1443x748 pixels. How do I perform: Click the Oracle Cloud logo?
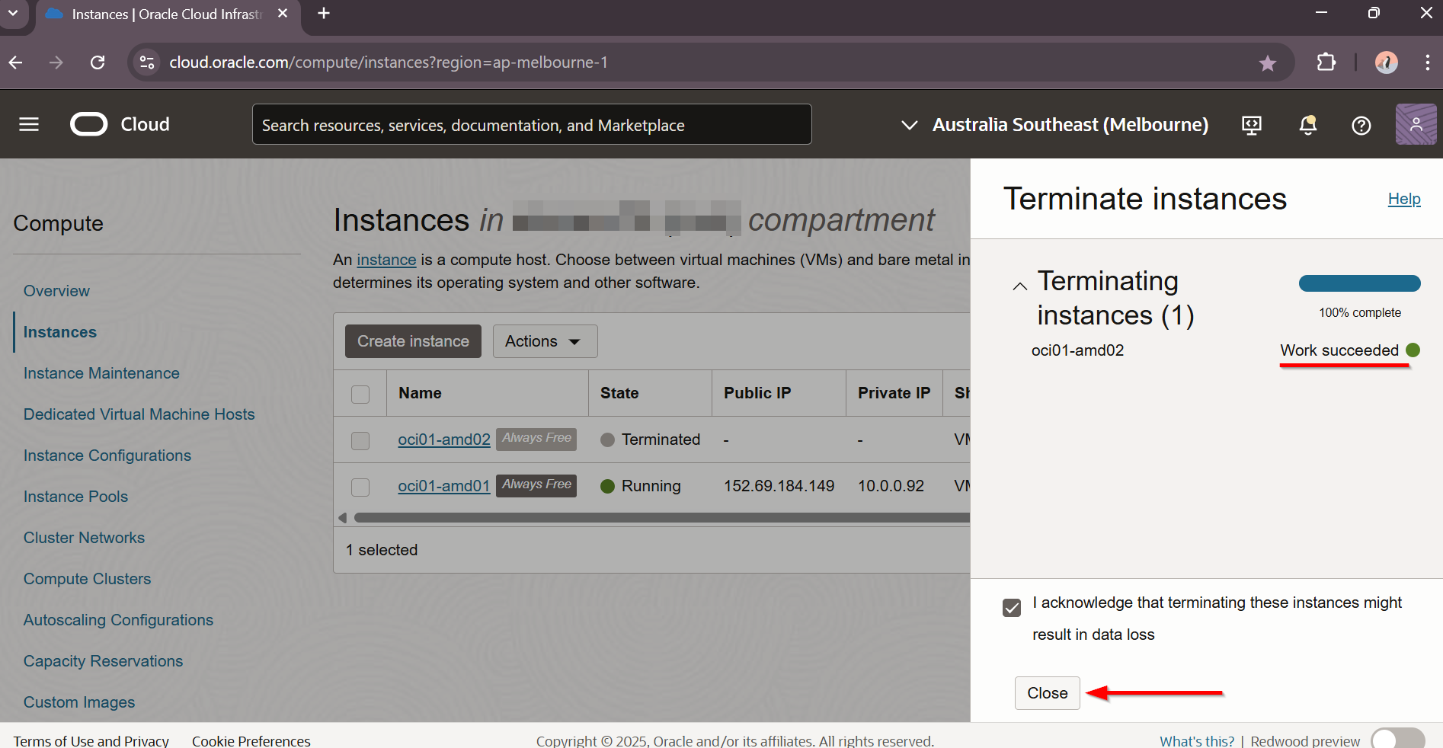120,124
